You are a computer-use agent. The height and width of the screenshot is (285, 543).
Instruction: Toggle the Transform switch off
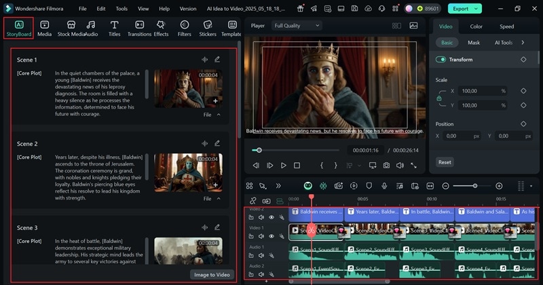pyautogui.click(x=441, y=60)
